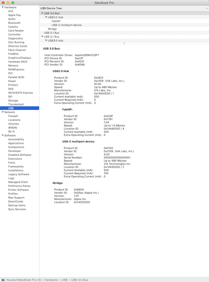The image size is (209, 282).
Task: Click the USB Device Tree column header
Action: pos(124,8)
